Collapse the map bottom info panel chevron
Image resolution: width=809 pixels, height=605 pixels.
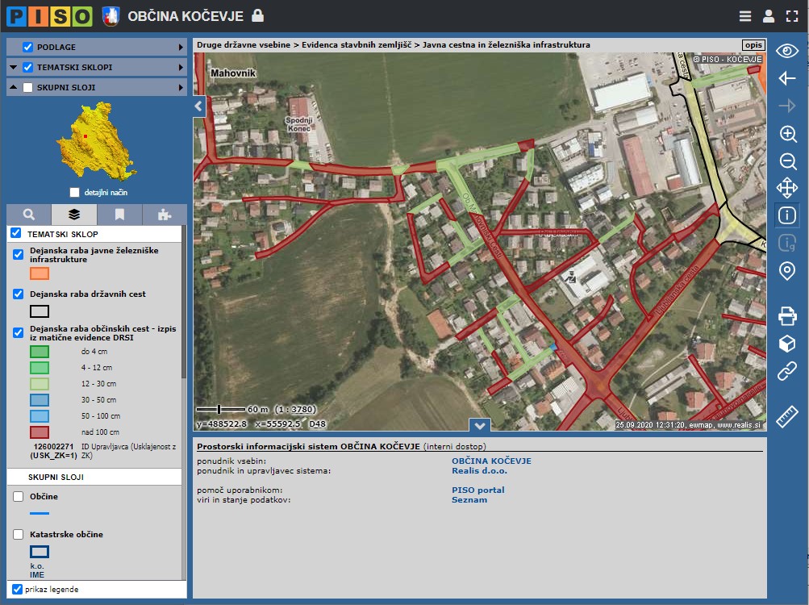point(480,425)
